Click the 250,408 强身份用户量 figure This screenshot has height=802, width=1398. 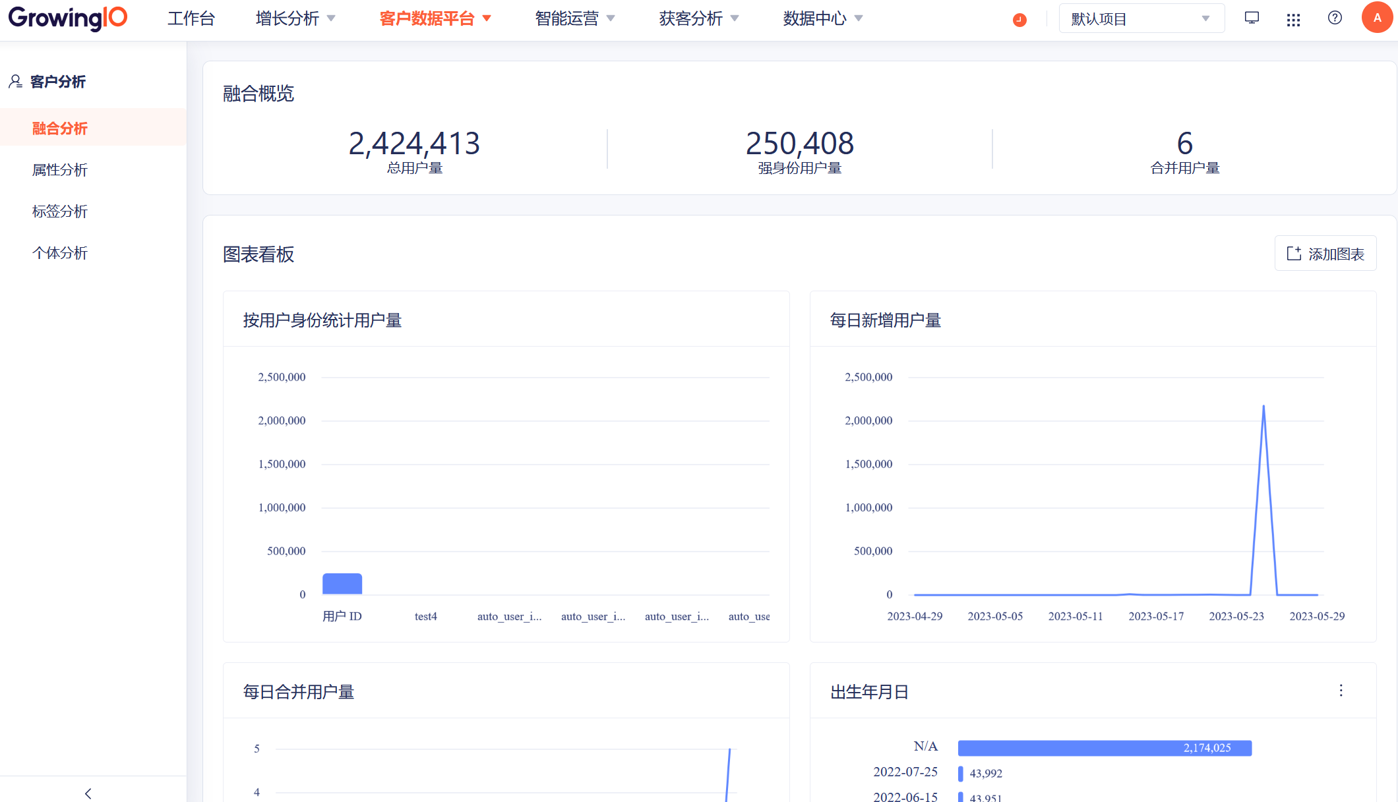pos(799,152)
